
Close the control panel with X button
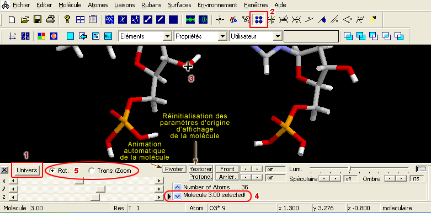coord(4,170)
